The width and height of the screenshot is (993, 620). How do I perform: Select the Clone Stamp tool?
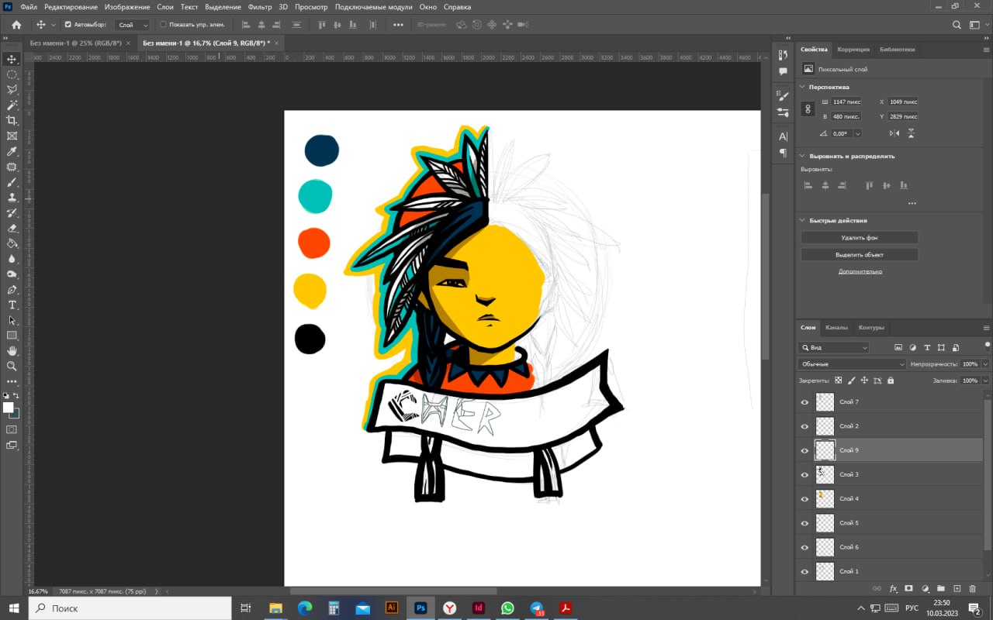[12, 198]
